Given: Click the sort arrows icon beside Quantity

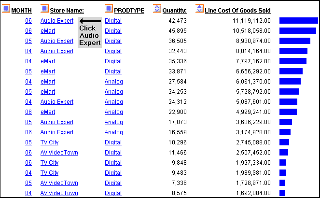Looking at the screenshot, I should tap(157, 9).
